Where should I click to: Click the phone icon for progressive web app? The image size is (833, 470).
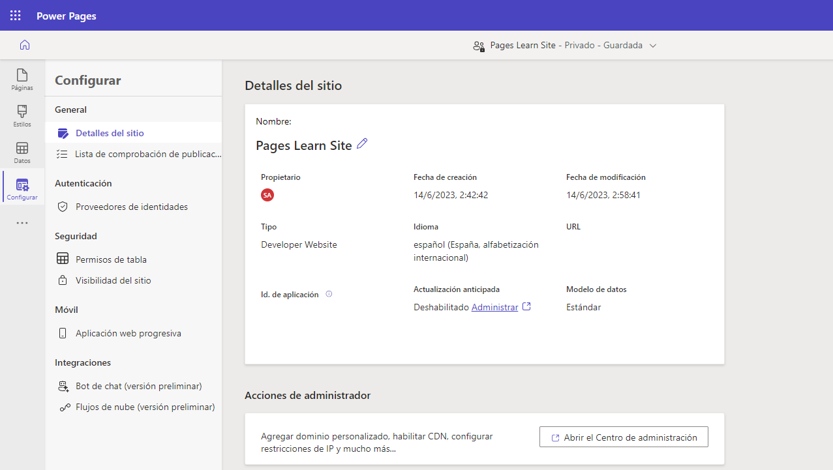(63, 333)
